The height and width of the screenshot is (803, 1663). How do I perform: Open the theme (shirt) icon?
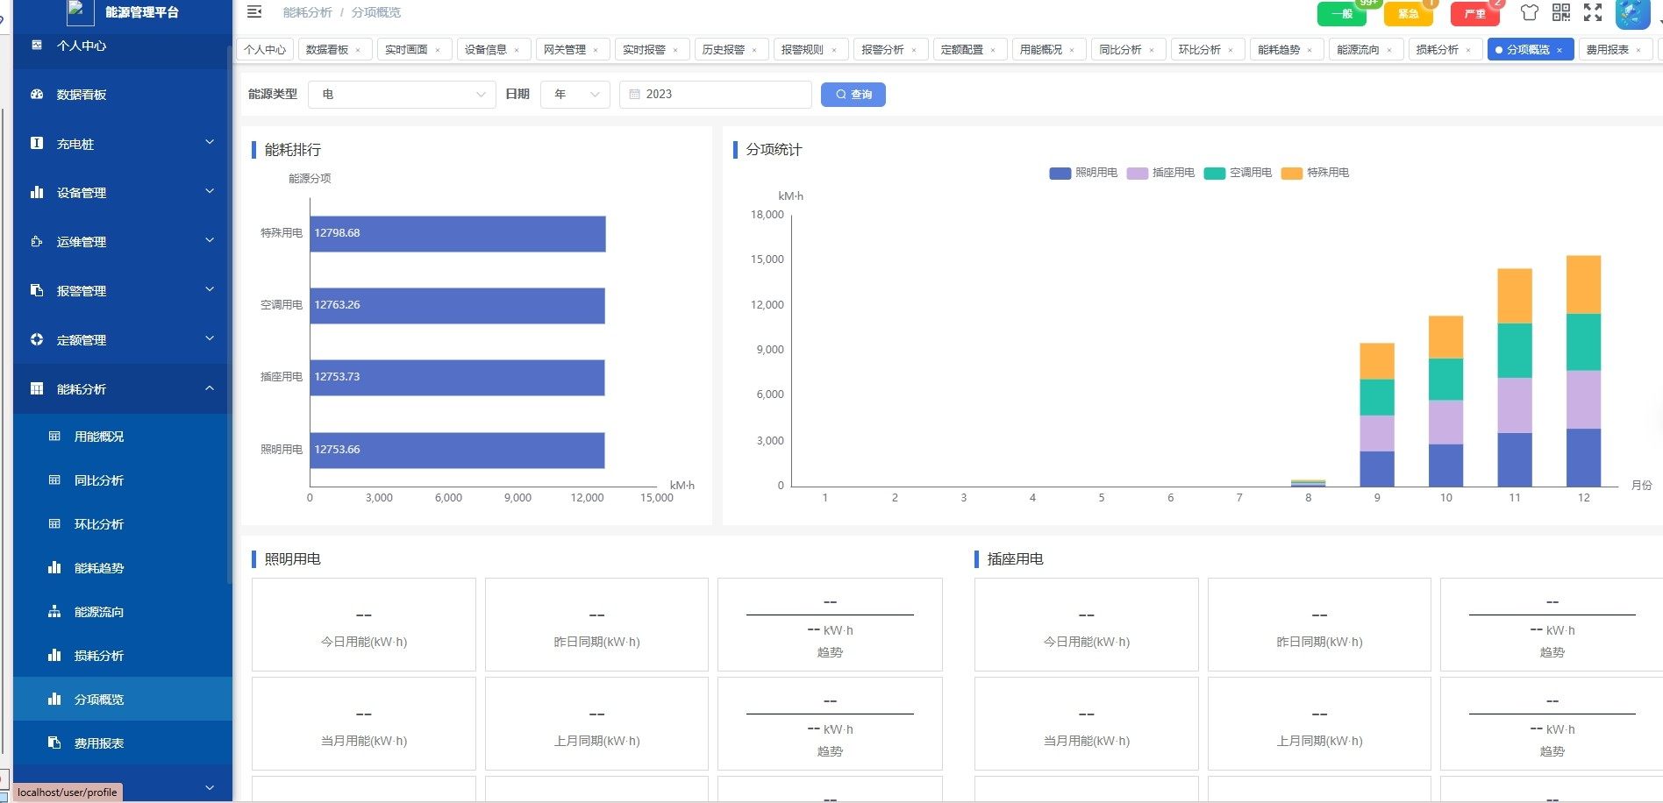(1530, 12)
